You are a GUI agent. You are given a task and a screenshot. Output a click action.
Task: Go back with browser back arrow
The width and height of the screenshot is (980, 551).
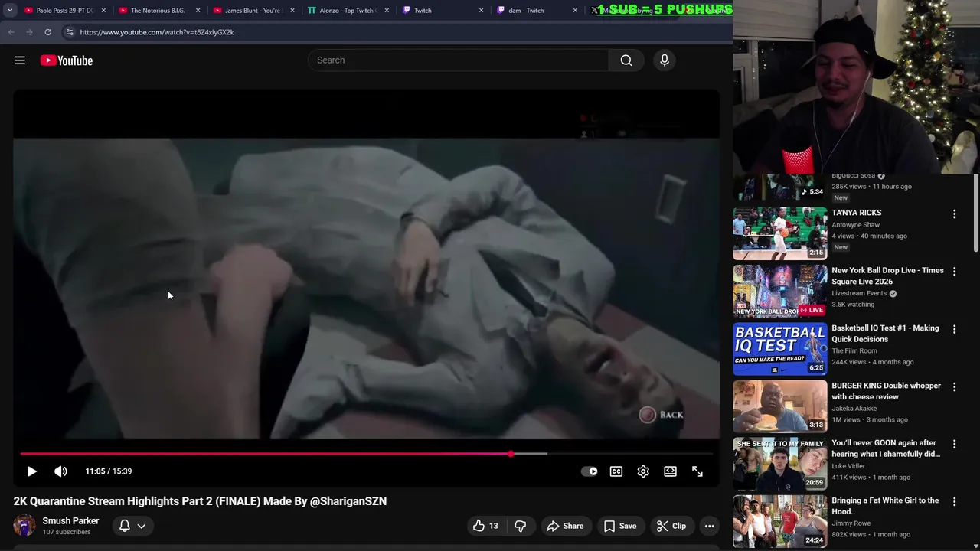coord(11,32)
